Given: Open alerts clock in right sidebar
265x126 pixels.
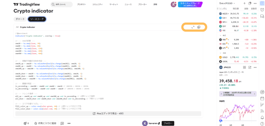Looking at the screenshot, I should coord(262,10).
